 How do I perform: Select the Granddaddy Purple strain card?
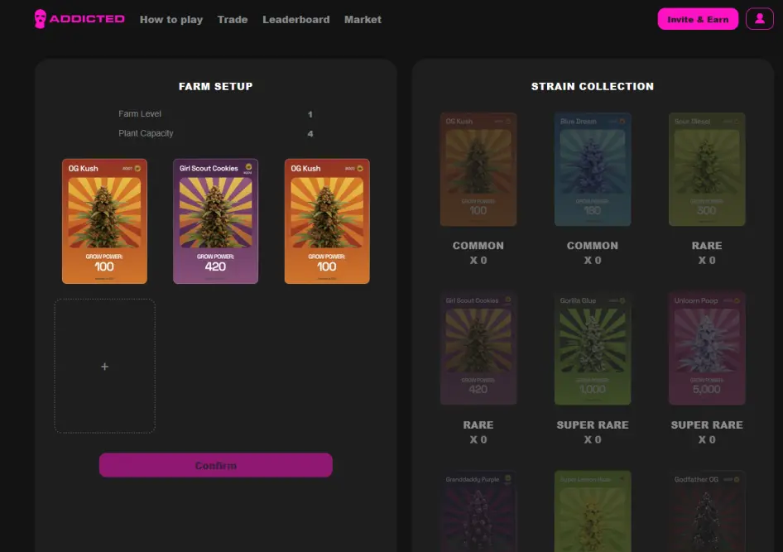[x=478, y=511]
